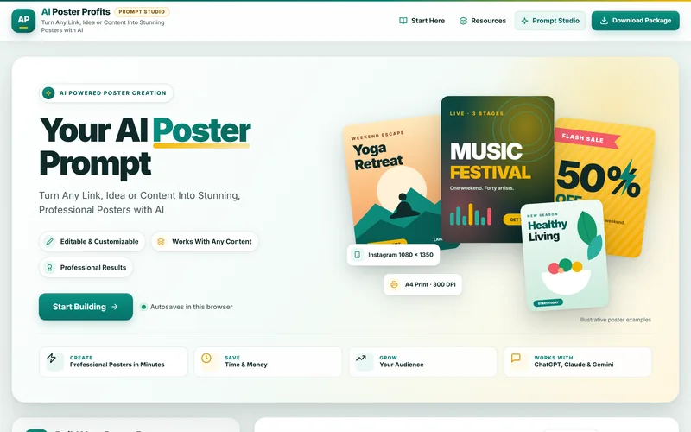
Task: Click printer icon on A4 Print tag
Action: [x=394, y=284]
